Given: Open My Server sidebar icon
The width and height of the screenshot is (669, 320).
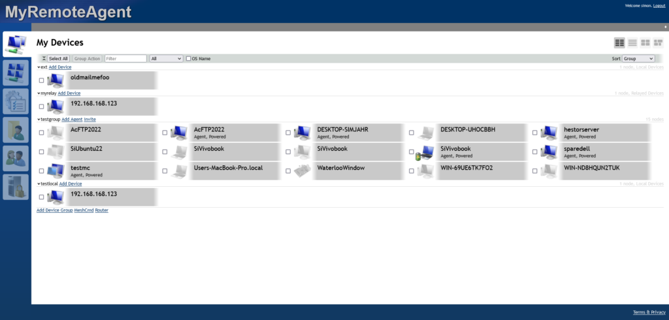Looking at the screenshot, I should [16, 187].
